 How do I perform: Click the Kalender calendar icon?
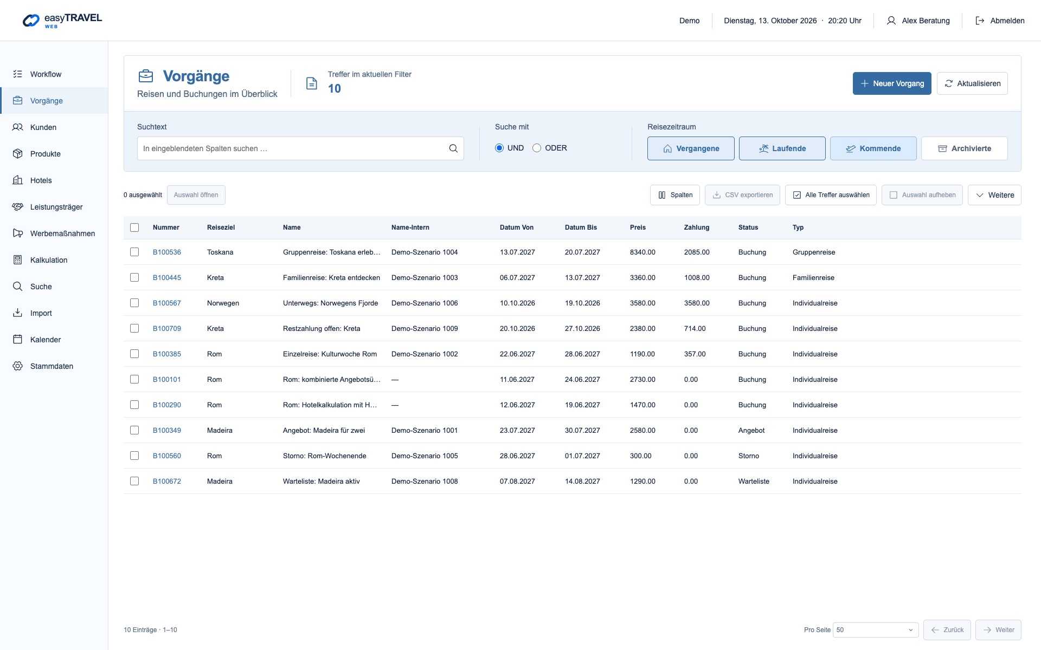tap(18, 340)
